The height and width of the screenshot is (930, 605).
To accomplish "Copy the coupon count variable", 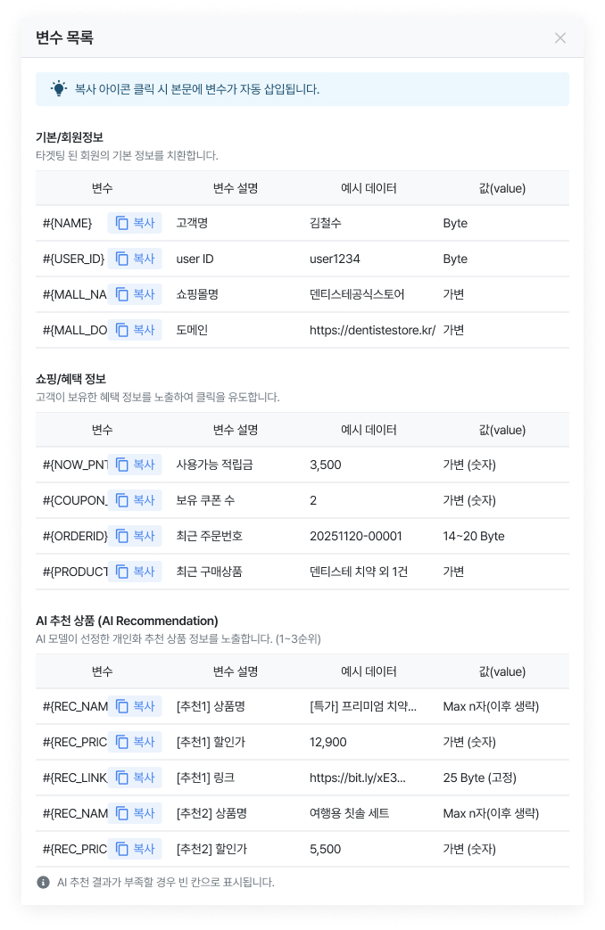I will (134, 500).
